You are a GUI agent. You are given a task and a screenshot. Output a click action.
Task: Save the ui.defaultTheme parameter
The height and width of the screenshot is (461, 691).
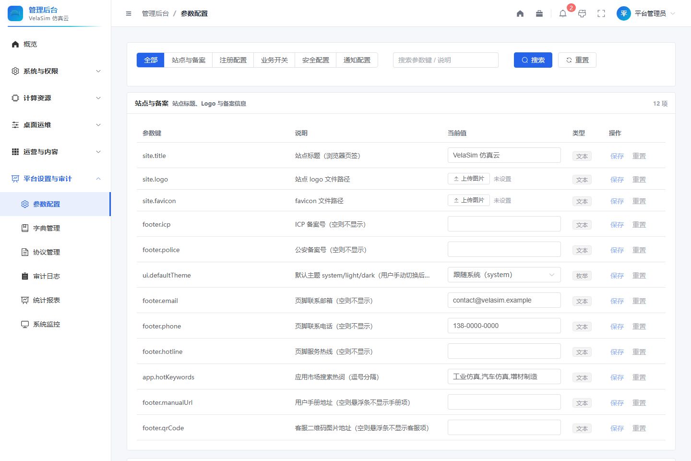[617, 276]
